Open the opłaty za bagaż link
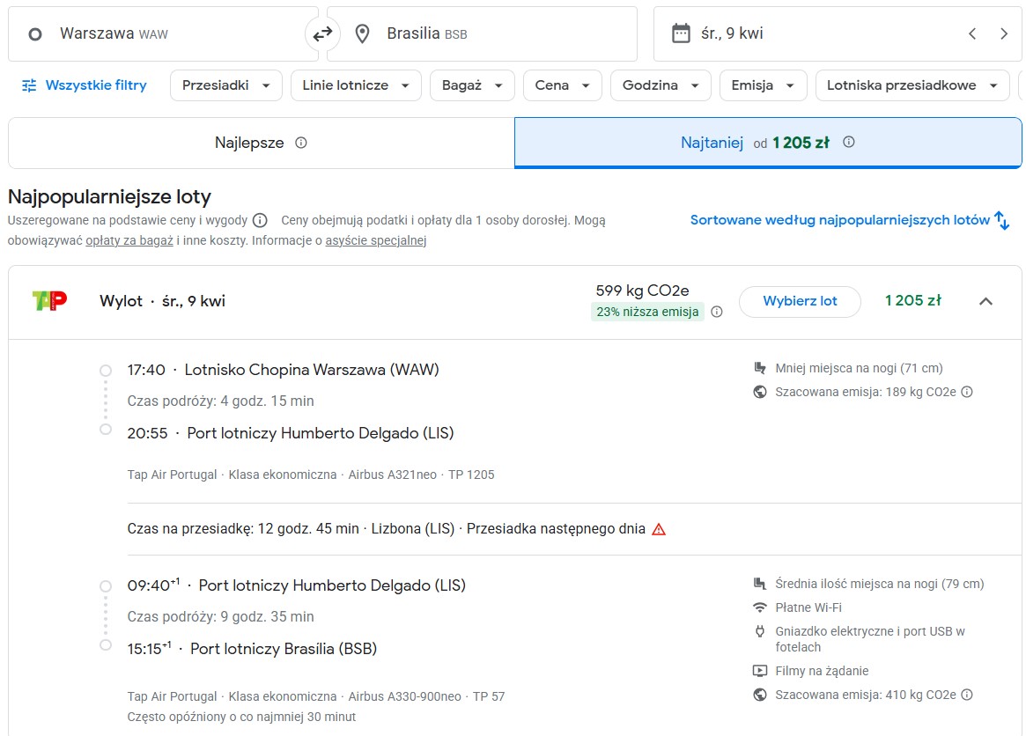Screen dimensions: 1026x736 [129, 240]
